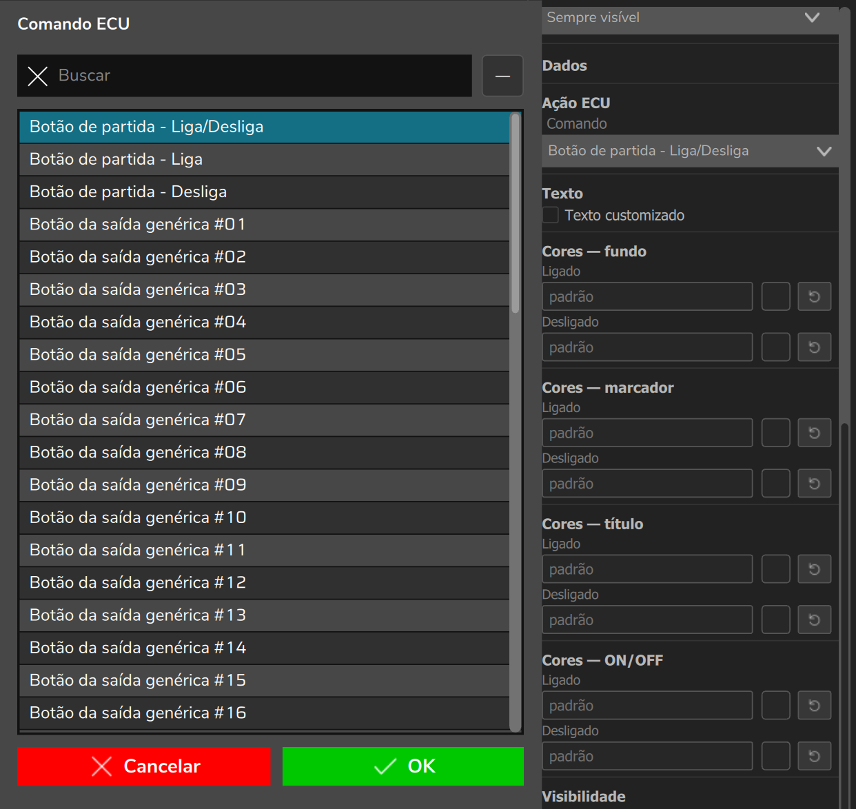Reset Cores — marcador Desligado color

pos(814,484)
